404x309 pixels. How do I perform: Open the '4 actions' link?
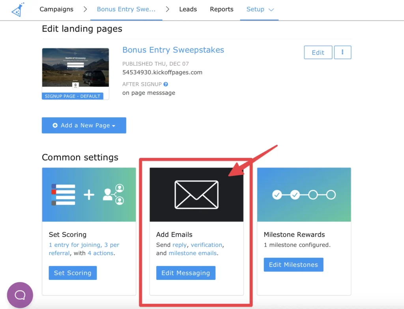101,253
